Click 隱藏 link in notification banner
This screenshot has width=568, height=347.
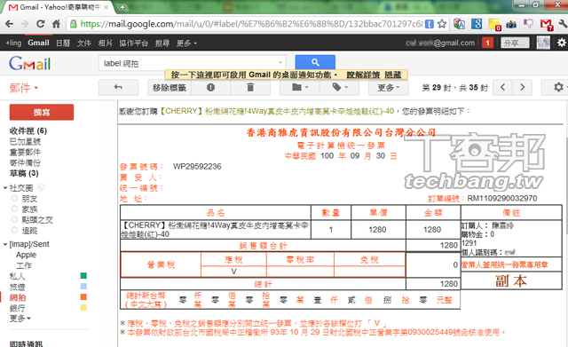(x=392, y=75)
